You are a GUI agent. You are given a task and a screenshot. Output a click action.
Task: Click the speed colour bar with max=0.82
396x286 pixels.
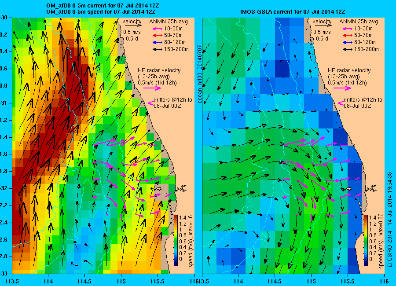[x=366, y=241]
